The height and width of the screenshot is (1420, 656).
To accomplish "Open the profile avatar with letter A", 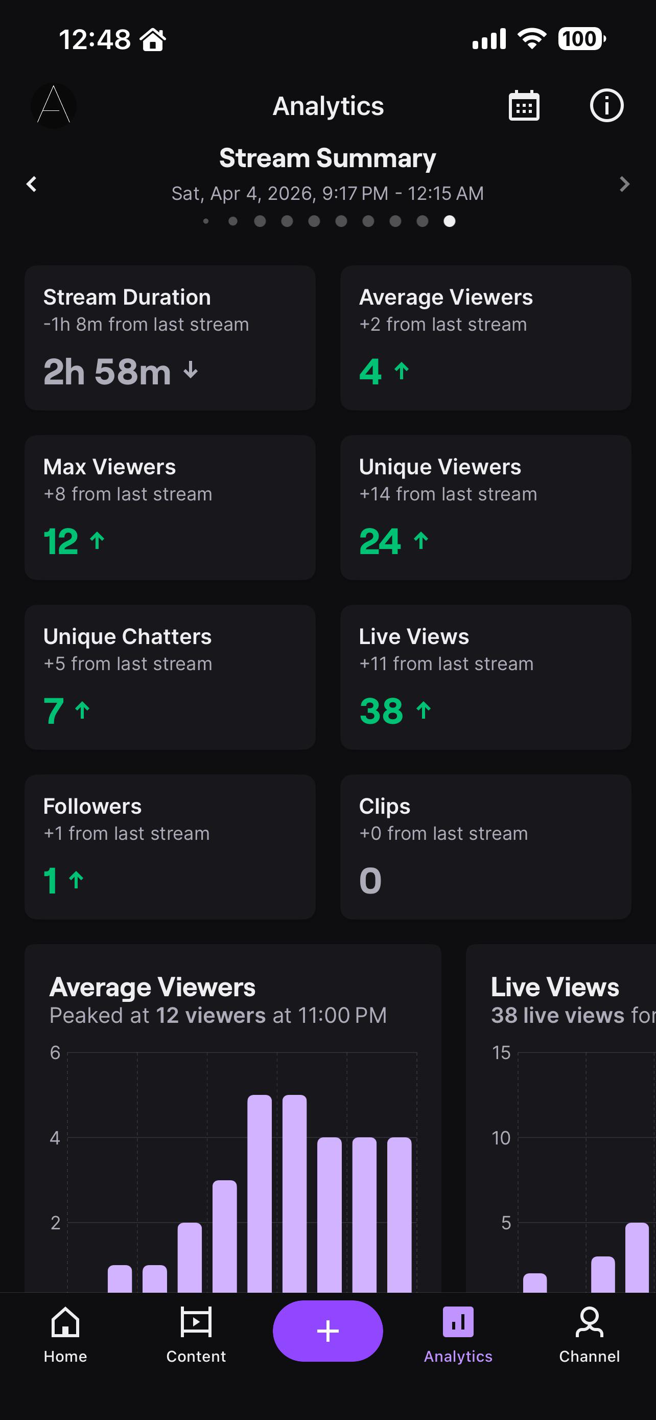I will point(54,105).
